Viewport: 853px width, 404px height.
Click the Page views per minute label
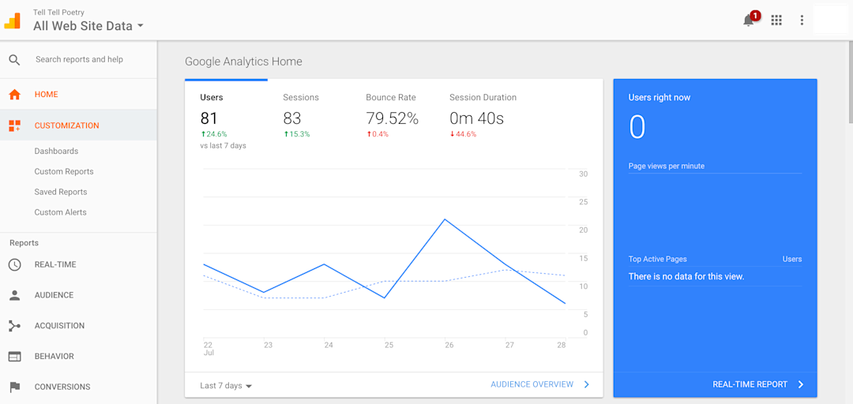pyautogui.click(x=667, y=166)
